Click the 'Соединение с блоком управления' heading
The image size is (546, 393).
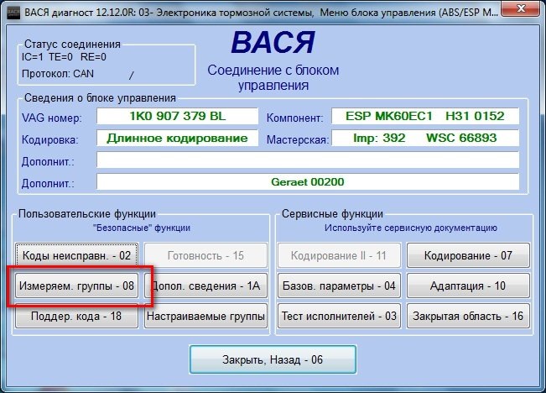pos(273,78)
